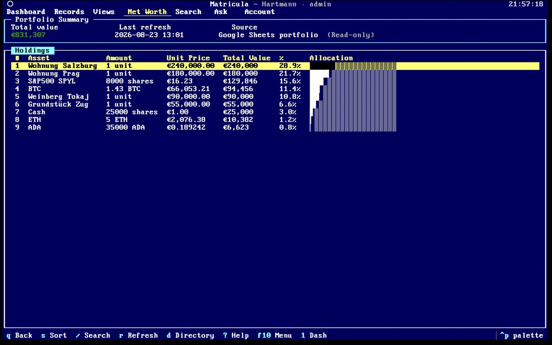Click the Salzburg allocation bar
552x345 pixels.
pos(353,66)
